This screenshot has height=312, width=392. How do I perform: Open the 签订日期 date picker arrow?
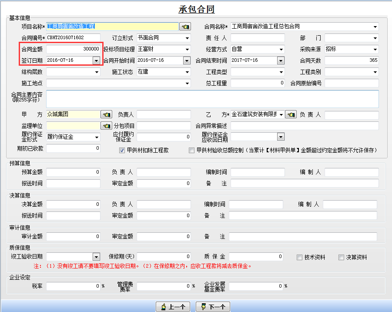point(96,60)
